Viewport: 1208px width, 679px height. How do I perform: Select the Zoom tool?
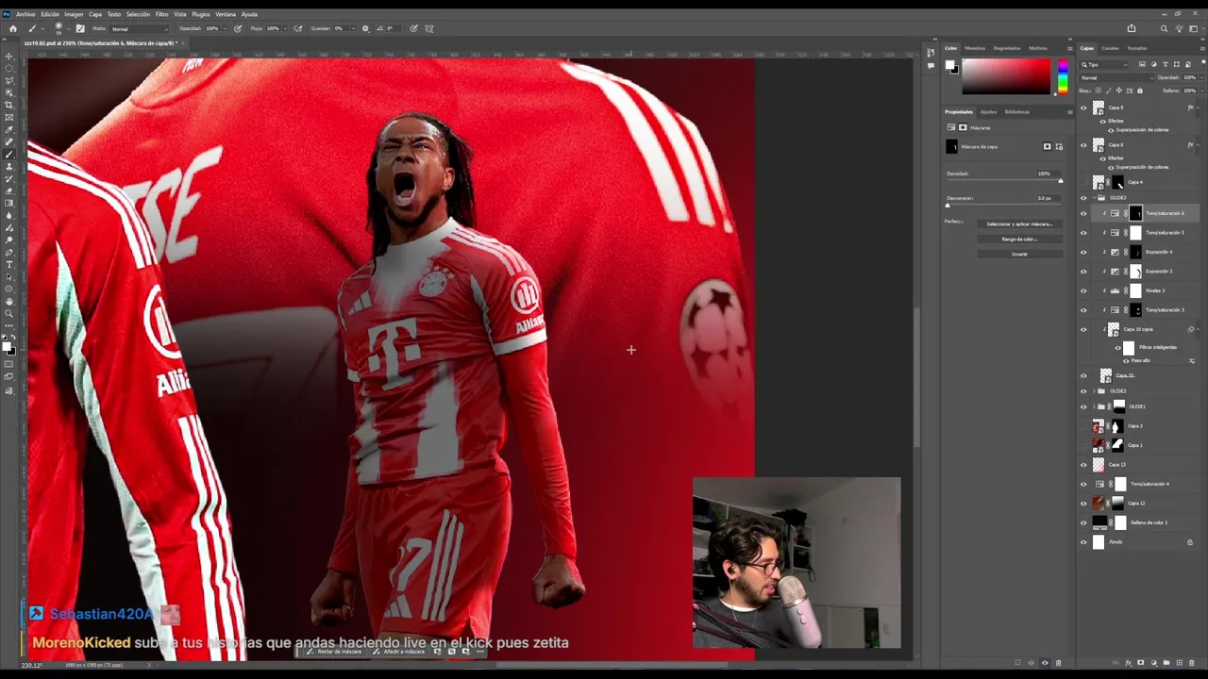(x=9, y=313)
